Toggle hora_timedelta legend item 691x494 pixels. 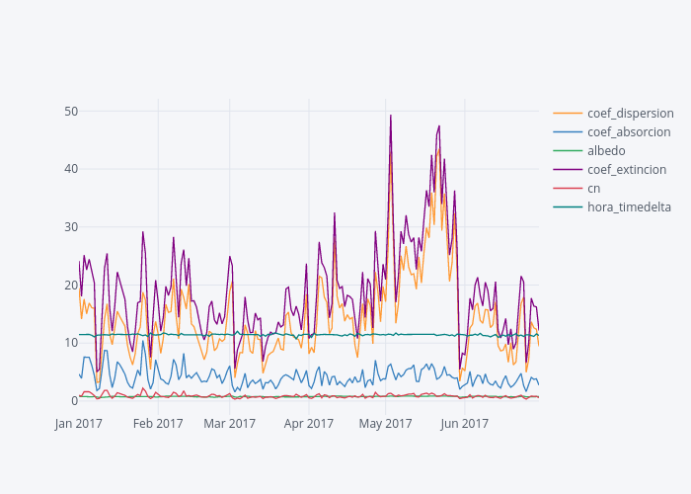click(x=627, y=206)
